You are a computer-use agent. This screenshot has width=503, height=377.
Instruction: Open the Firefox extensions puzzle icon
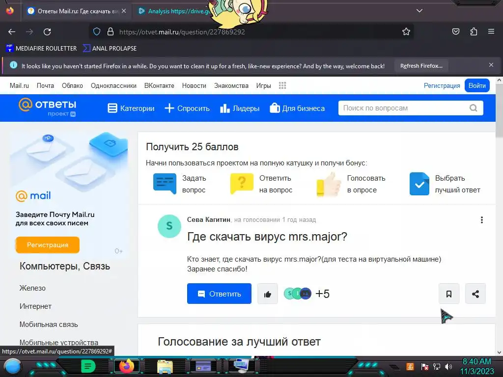point(474,32)
